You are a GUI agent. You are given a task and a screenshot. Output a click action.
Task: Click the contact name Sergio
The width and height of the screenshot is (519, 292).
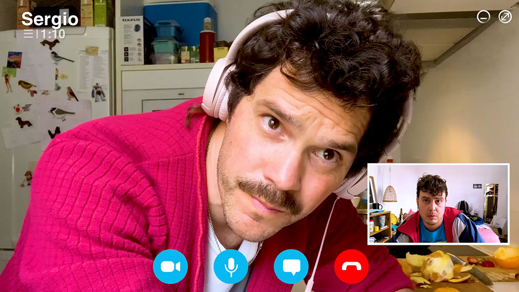click(50, 19)
